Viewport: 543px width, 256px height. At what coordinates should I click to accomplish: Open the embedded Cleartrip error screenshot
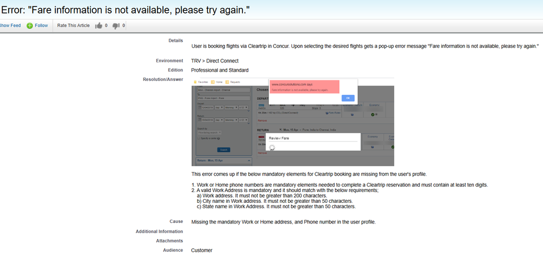[292, 121]
